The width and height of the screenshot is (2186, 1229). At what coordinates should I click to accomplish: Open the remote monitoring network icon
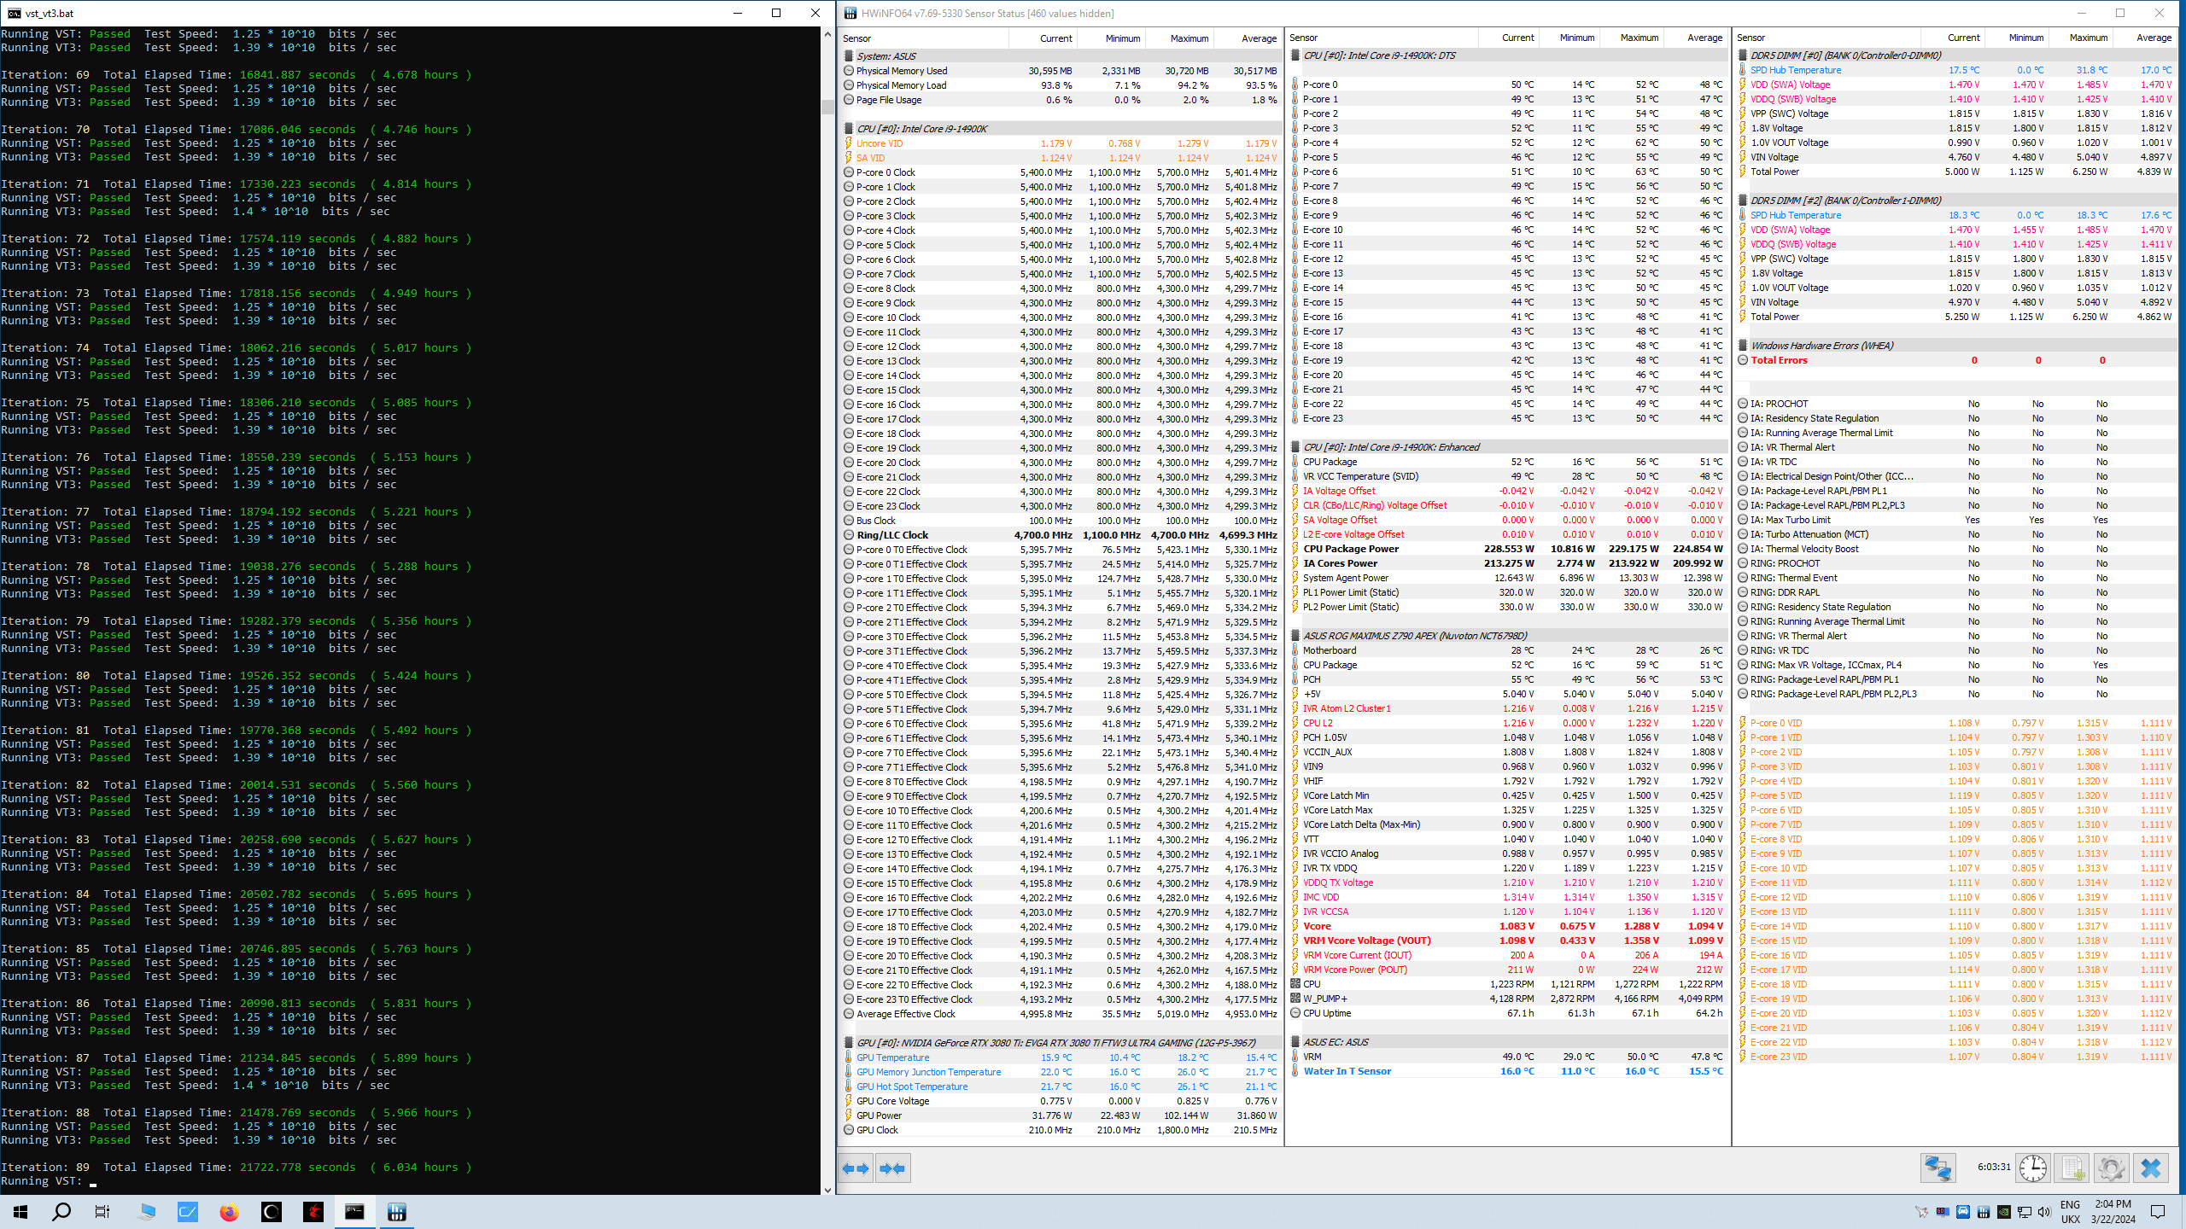pyautogui.click(x=1938, y=1168)
